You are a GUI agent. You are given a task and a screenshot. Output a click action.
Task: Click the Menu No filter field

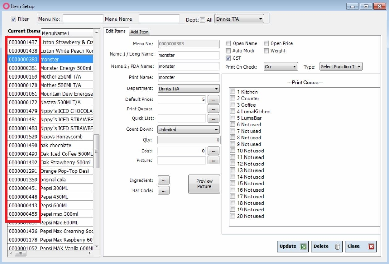point(83,19)
